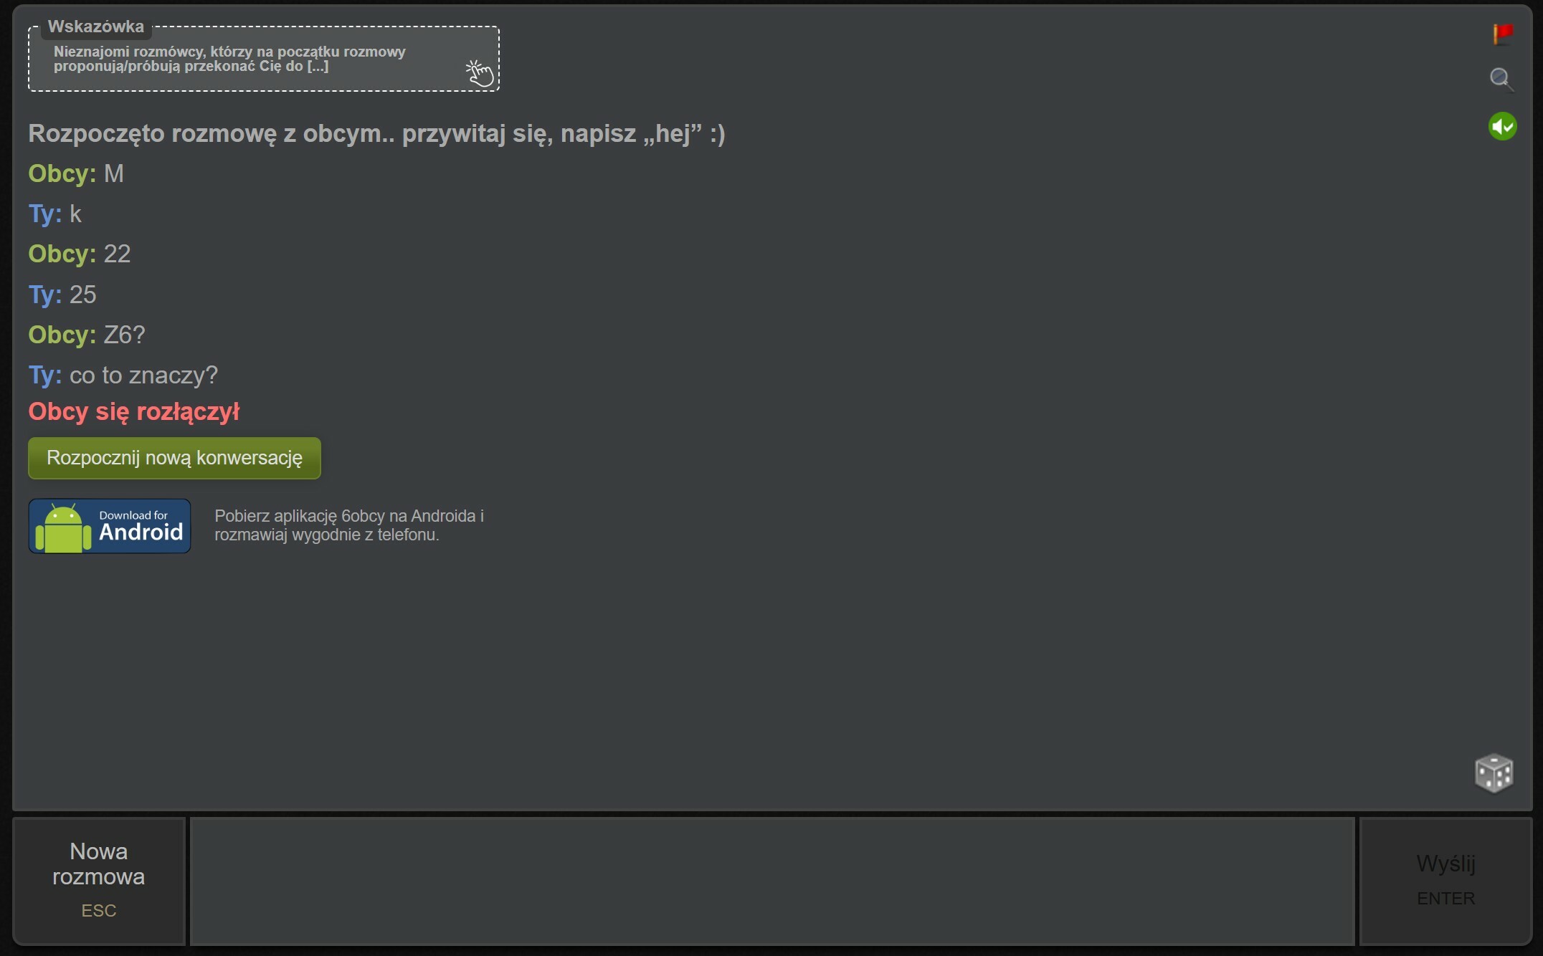Click the Rozpoczęto rozmowę z obcym header line
This screenshot has width=1543, height=956.
point(376,134)
